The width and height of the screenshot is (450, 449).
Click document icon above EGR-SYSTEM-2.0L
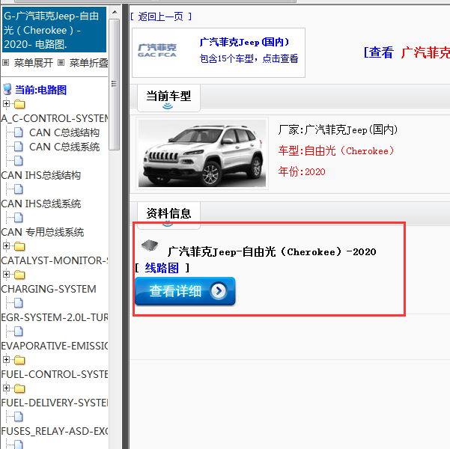tap(19, 303)
